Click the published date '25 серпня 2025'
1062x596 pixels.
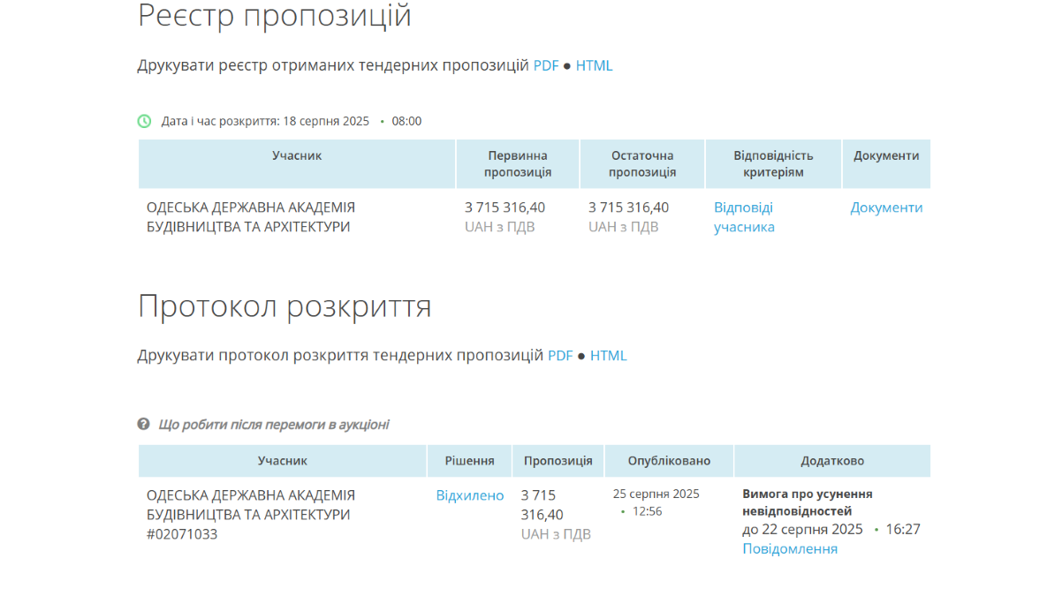pyautogui.click(x=656, y=494)
